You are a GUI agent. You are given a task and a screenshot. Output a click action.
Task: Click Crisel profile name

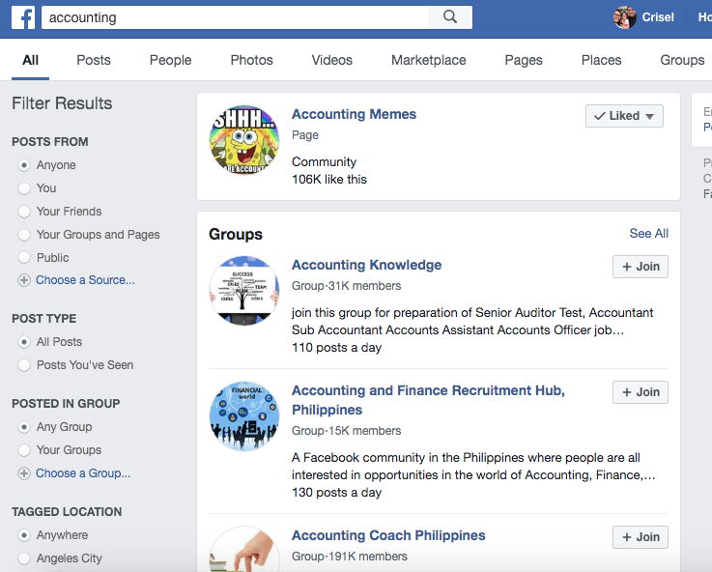tap(658, 17)
